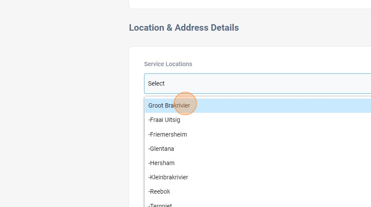Pick the -Reebok option

pos(160,191)
